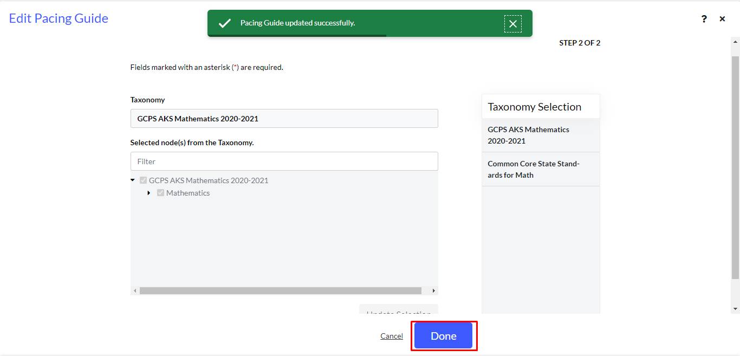The height and width of the screenshot is (356, 740).
Task: Focus the Filter input field
Action: (284, 161)
